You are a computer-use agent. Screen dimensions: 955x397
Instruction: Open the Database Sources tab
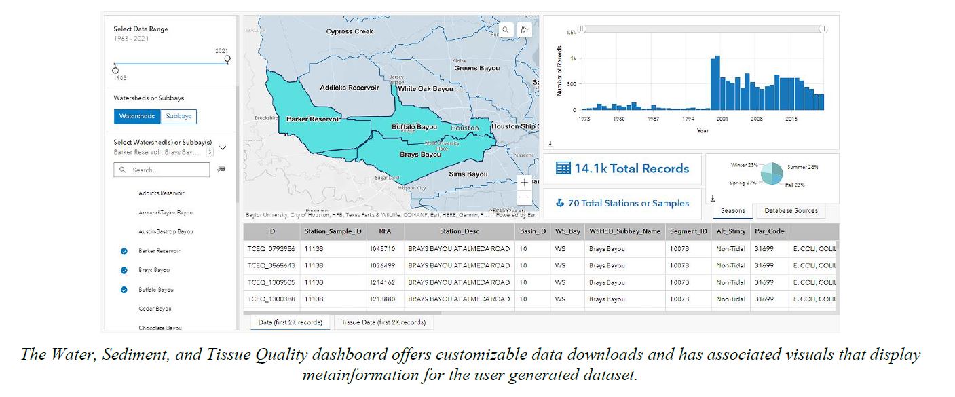click(x=790, y=211)
